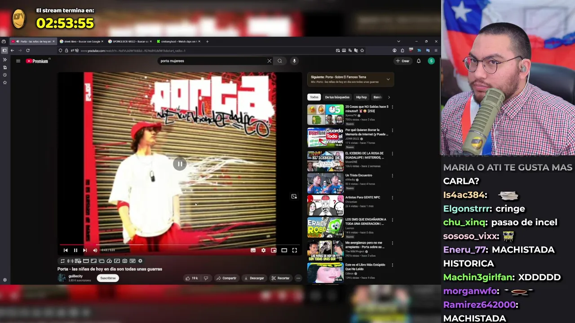Click the speedometer playback speed icon
This screenshot has height=323, width=575.
point(109,261)
